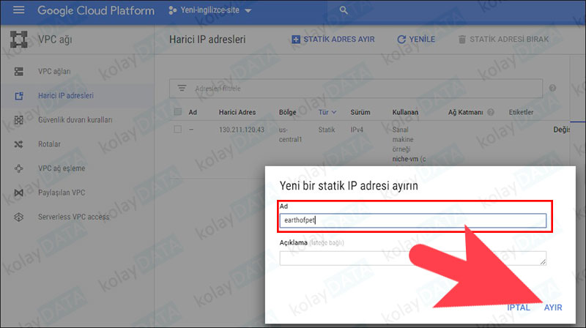
Task: Click the Güvenlik duvarı kuralları icon
Action: click(x=19, y=120)
